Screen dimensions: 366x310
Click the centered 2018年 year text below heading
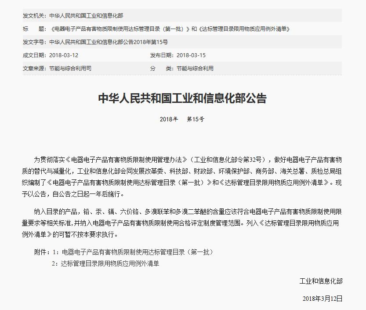tap(169, 119)
